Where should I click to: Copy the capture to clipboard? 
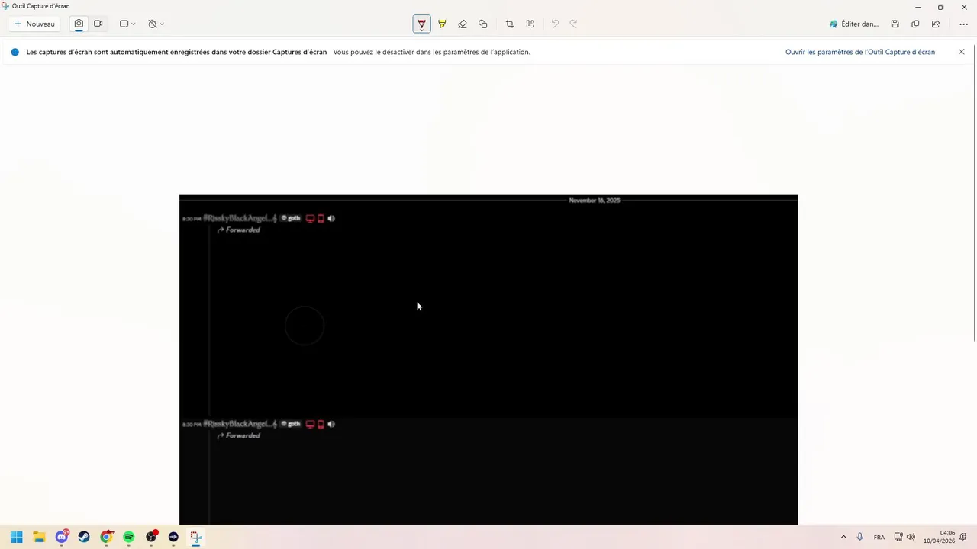pos(915,24)
